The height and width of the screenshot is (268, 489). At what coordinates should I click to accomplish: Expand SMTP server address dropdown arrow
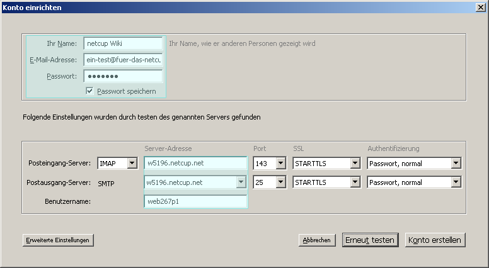(240, 182)
